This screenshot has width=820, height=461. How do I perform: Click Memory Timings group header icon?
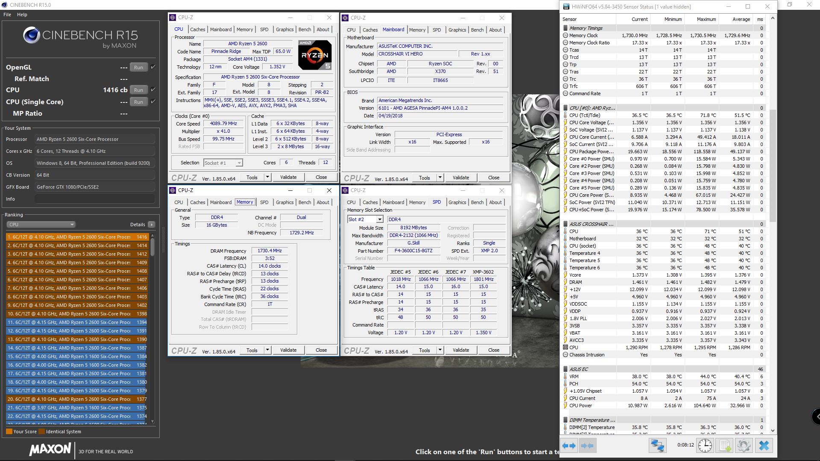[x=565, y=28]
